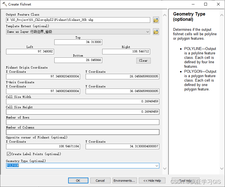The width and height of the screenshot is (225, 187).
Task: Click the Number of Rows field
Action: (x=83, y=122)
